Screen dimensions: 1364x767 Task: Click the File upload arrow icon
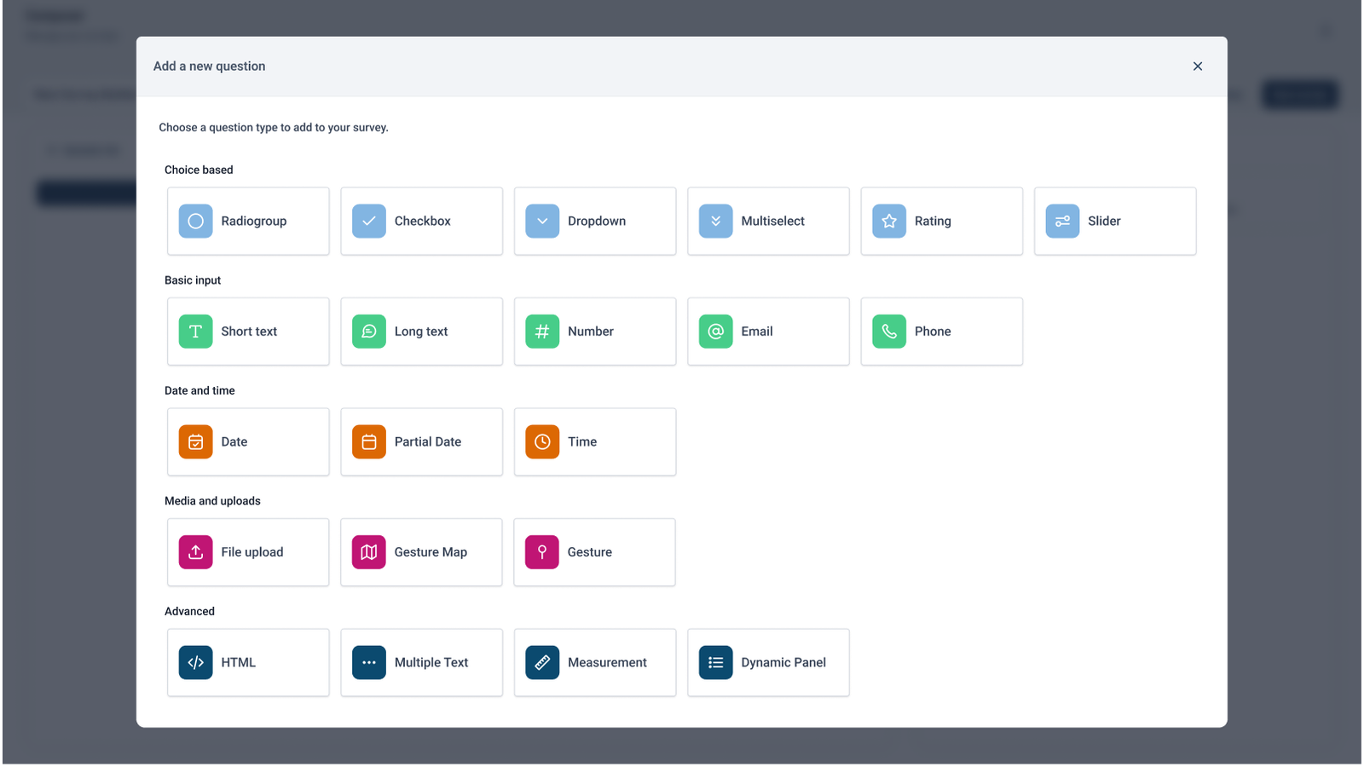(195, 552)
